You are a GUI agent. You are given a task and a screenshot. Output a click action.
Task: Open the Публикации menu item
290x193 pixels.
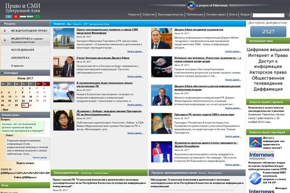pyautogui.click(x=195, y=14)
